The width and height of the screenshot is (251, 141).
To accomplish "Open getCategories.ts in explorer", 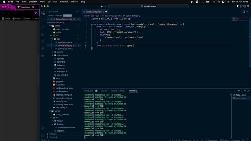I will coord(65,49).
